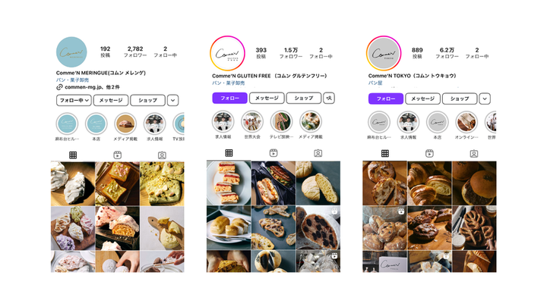This screenshot has width=547, height=307.
Task: Open the Reels tab icon on Comme'N GLUTEN FREE profile
Action: pos(273,153)
